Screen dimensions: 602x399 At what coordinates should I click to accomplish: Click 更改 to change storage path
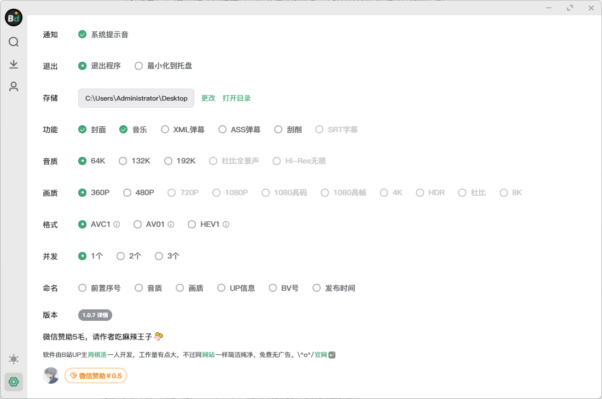(x=208, y=98)
